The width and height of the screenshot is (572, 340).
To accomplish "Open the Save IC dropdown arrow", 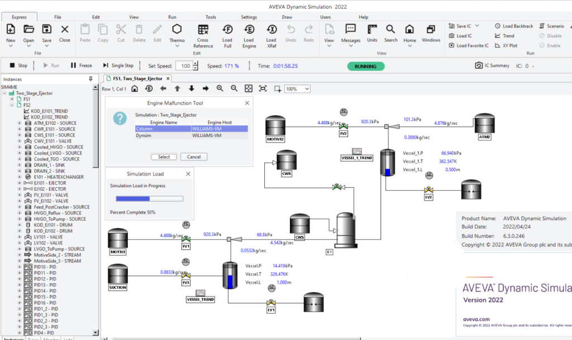I will pyautogui.click(x=477, y=26).
